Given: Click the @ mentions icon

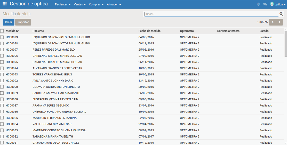Looking at the screenshot, I should coord(258,4).
